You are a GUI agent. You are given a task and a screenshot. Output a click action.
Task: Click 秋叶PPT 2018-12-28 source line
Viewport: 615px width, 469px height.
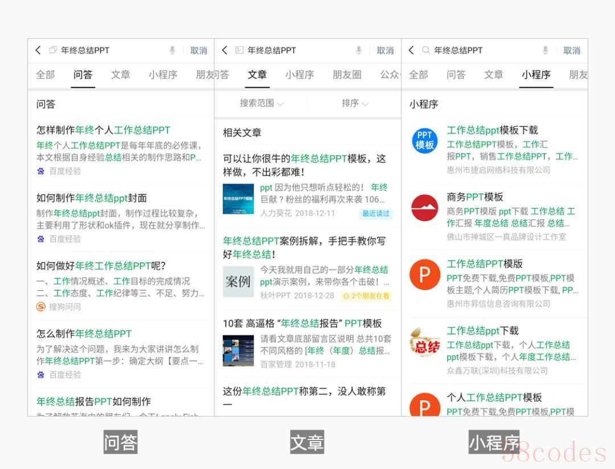pos(297,295)
